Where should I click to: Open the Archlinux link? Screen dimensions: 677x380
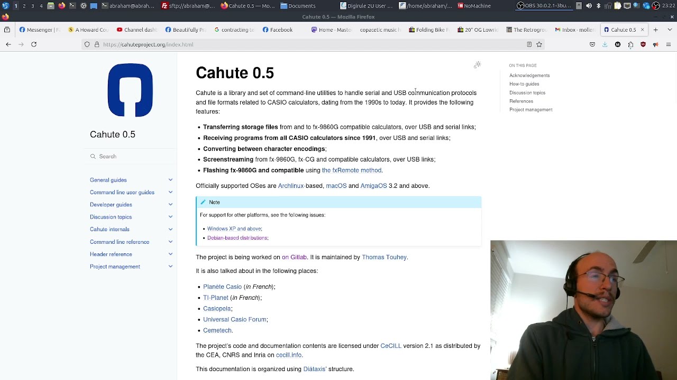(291, 186)
